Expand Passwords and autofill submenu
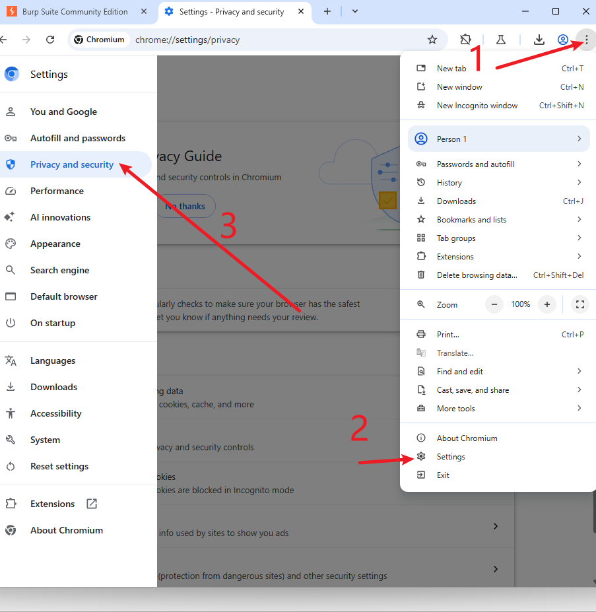The image size is (596, 612). (498, 164)
